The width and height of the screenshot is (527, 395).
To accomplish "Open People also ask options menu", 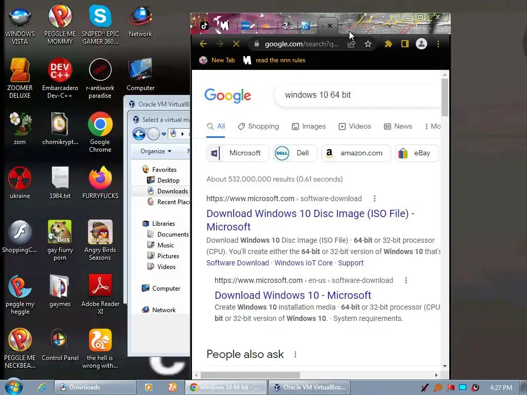I will coord(295,354).
